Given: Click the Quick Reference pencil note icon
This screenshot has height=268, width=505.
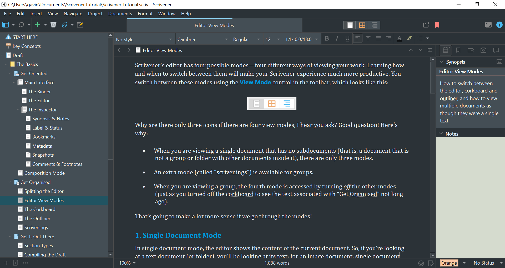Looking at the screenshot, I should pyautogui.click(x=80, y=25).
